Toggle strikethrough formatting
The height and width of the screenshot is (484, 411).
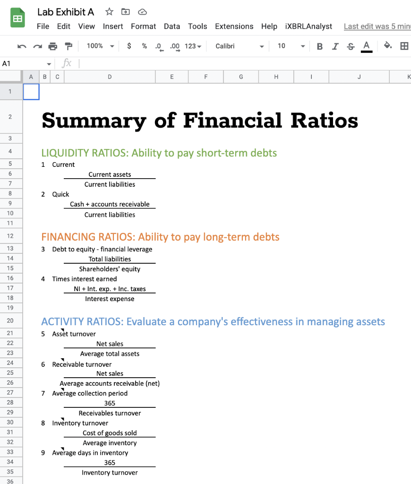pyautogui.click(x=351, y=46)
